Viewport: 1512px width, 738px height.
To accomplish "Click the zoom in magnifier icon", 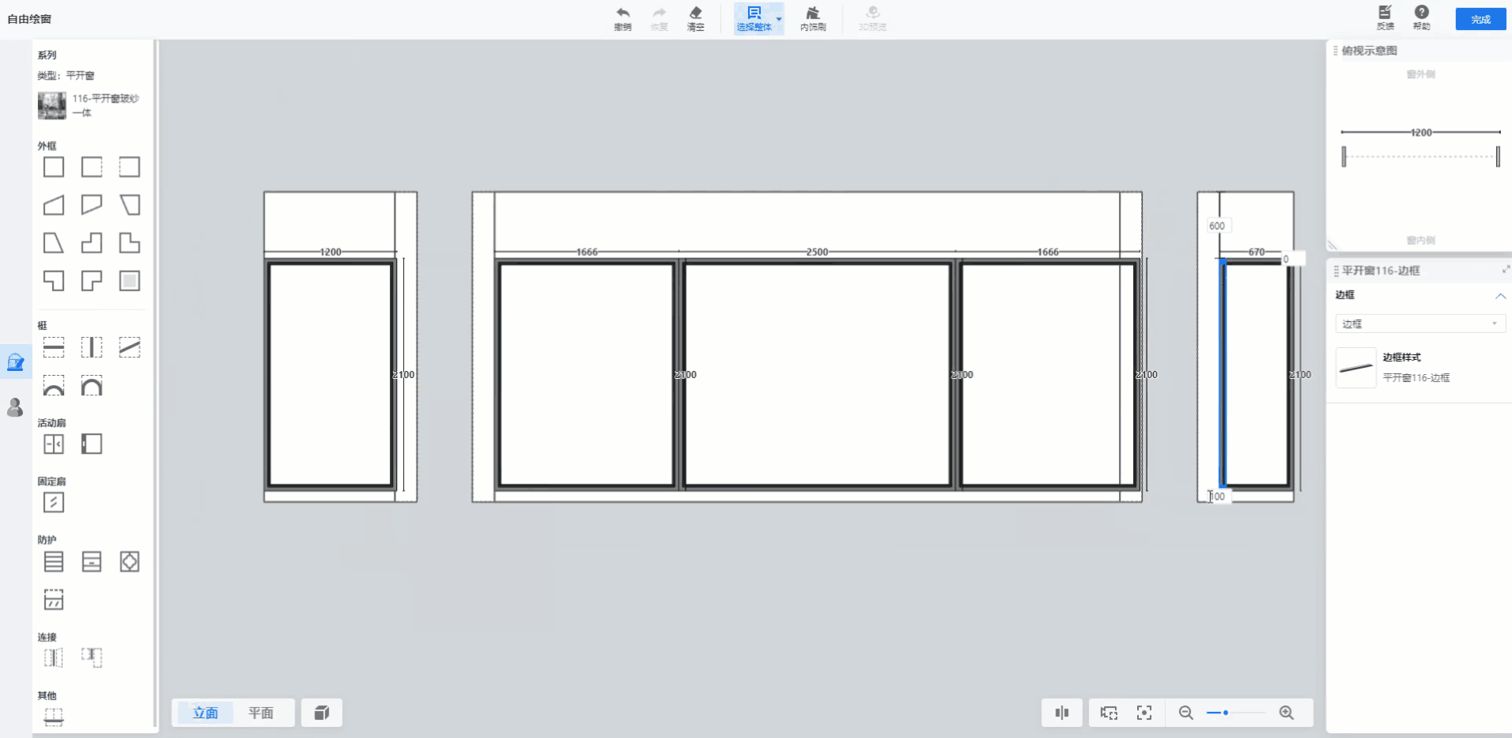I will coord(1286,713).
